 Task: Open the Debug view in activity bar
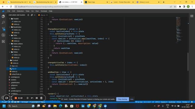pyautogui.click(x=3, y=35)
